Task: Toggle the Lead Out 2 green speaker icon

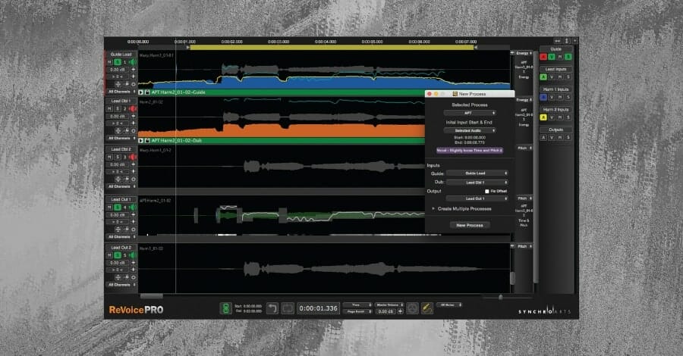Action: pos(132,255)
